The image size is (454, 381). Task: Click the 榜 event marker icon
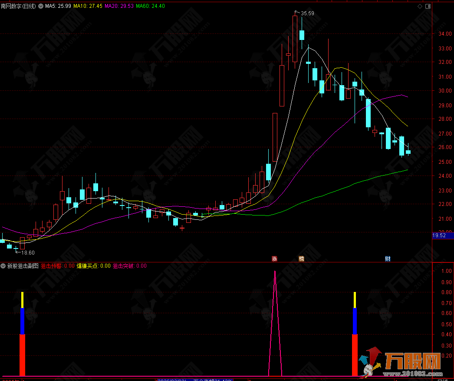click(x=301, y=259)
